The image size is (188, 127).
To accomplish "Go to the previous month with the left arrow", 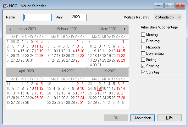I will [10, 29].
